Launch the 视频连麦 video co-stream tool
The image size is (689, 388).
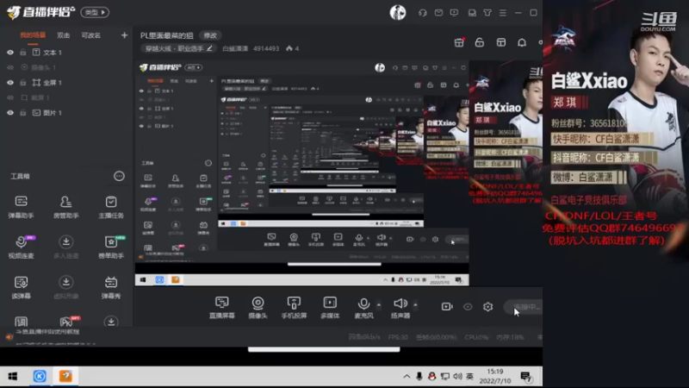pos(21,247)
